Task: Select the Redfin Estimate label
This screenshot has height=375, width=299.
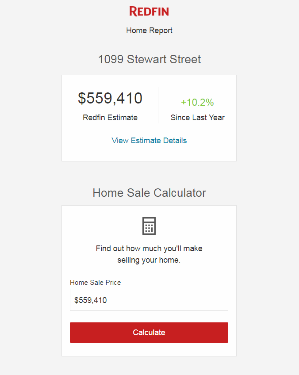Action: coord(110,118)
